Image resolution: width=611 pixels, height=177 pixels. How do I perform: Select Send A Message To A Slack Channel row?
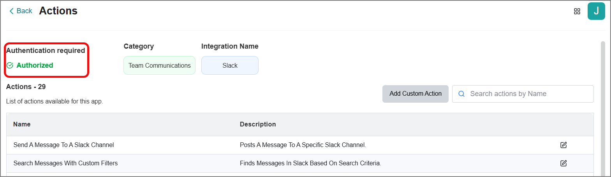[300, 145]
